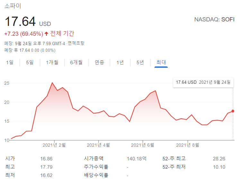The width and height of the screenshot is (239, 185).
Task: Click the y-axis label 10
Action: pos(7,140)
